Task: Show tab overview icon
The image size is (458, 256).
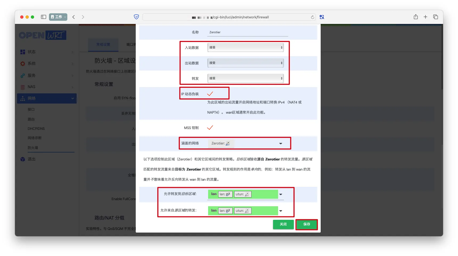Action: pos(435,17)
